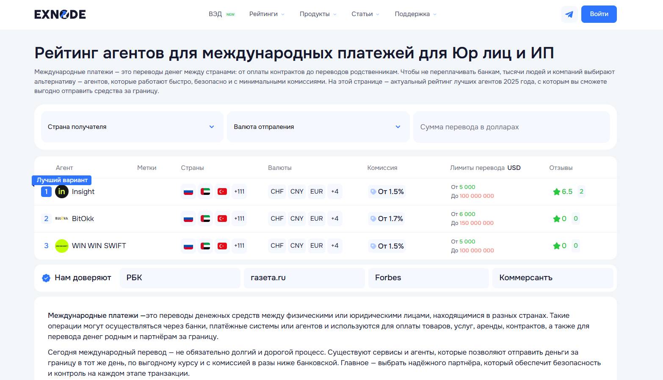This screenshot has width=663, height=380.
Task: Open the Валюта отправления dropdown
Action: [x=318, y=127]
